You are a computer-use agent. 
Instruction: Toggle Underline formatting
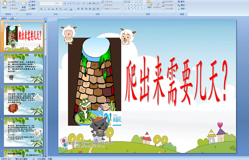(49, 9)
